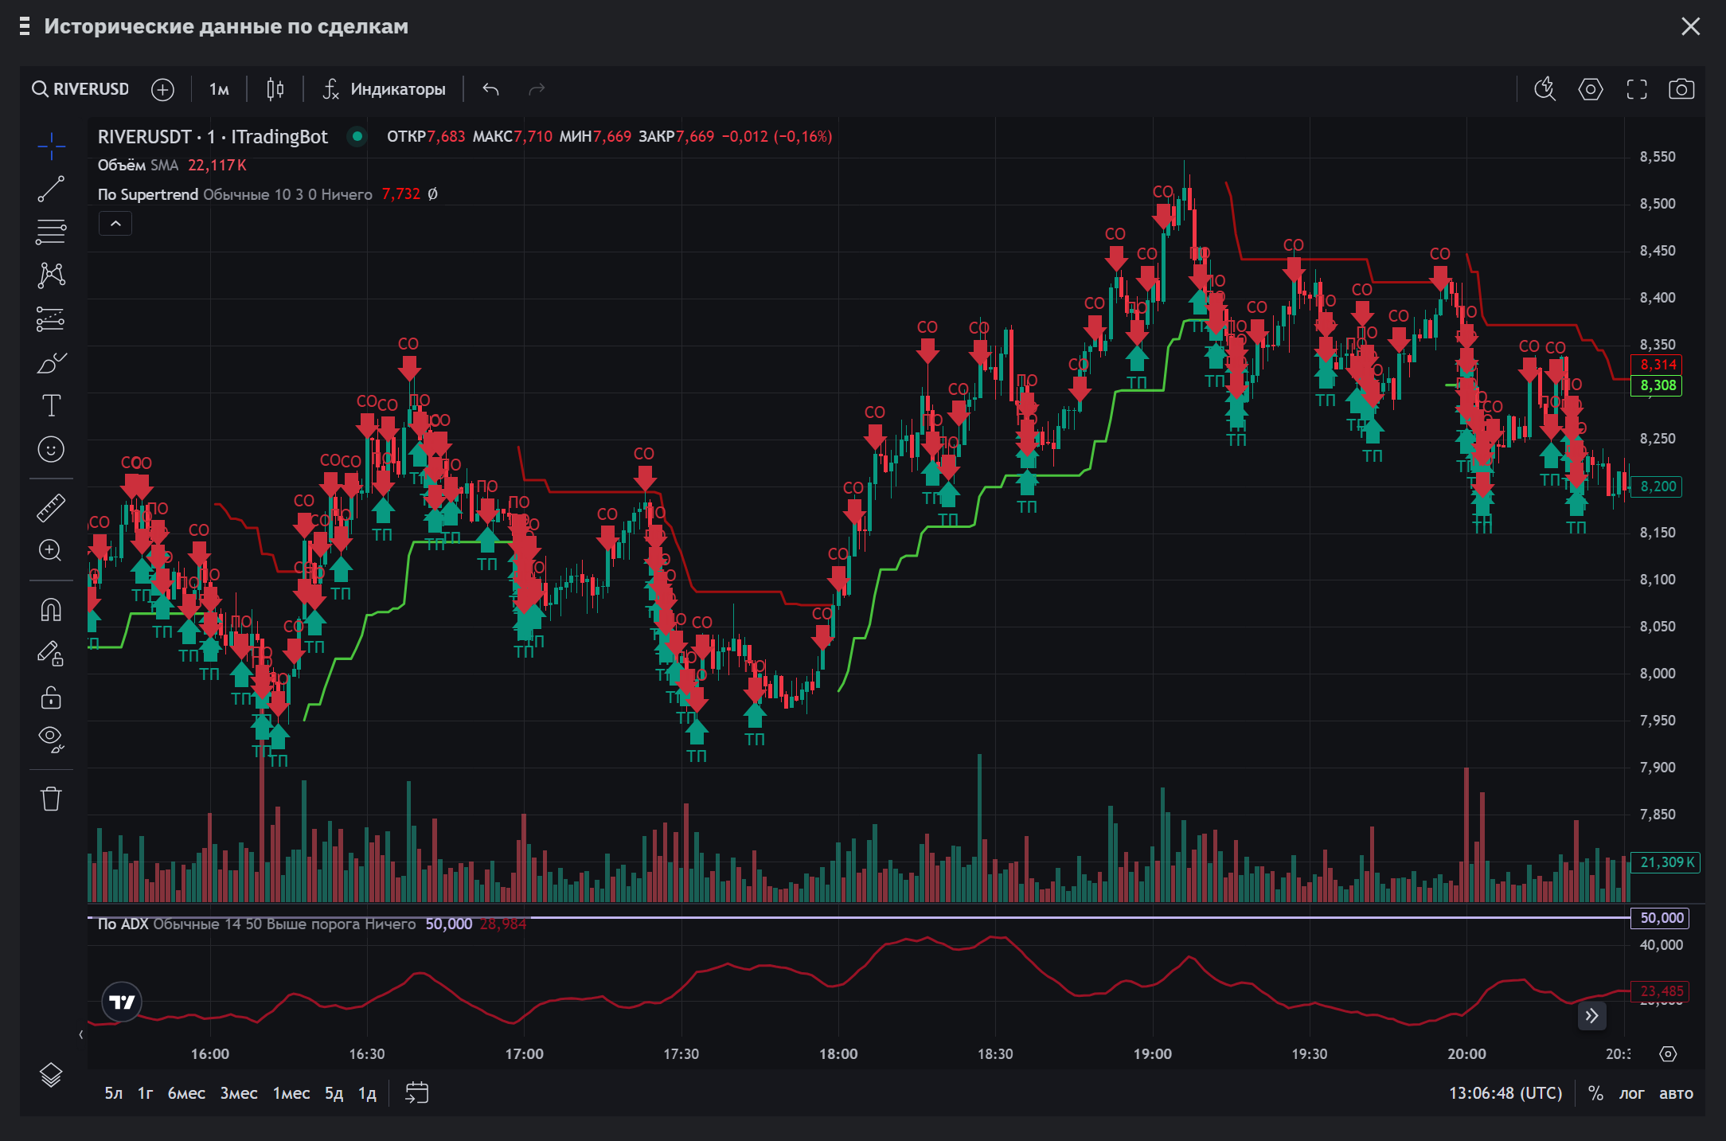Image resolution: width=1726 pixels, height=1141 pixels.
Task: Collapse the chart legend with the chevron
Action: click(115, 224)
